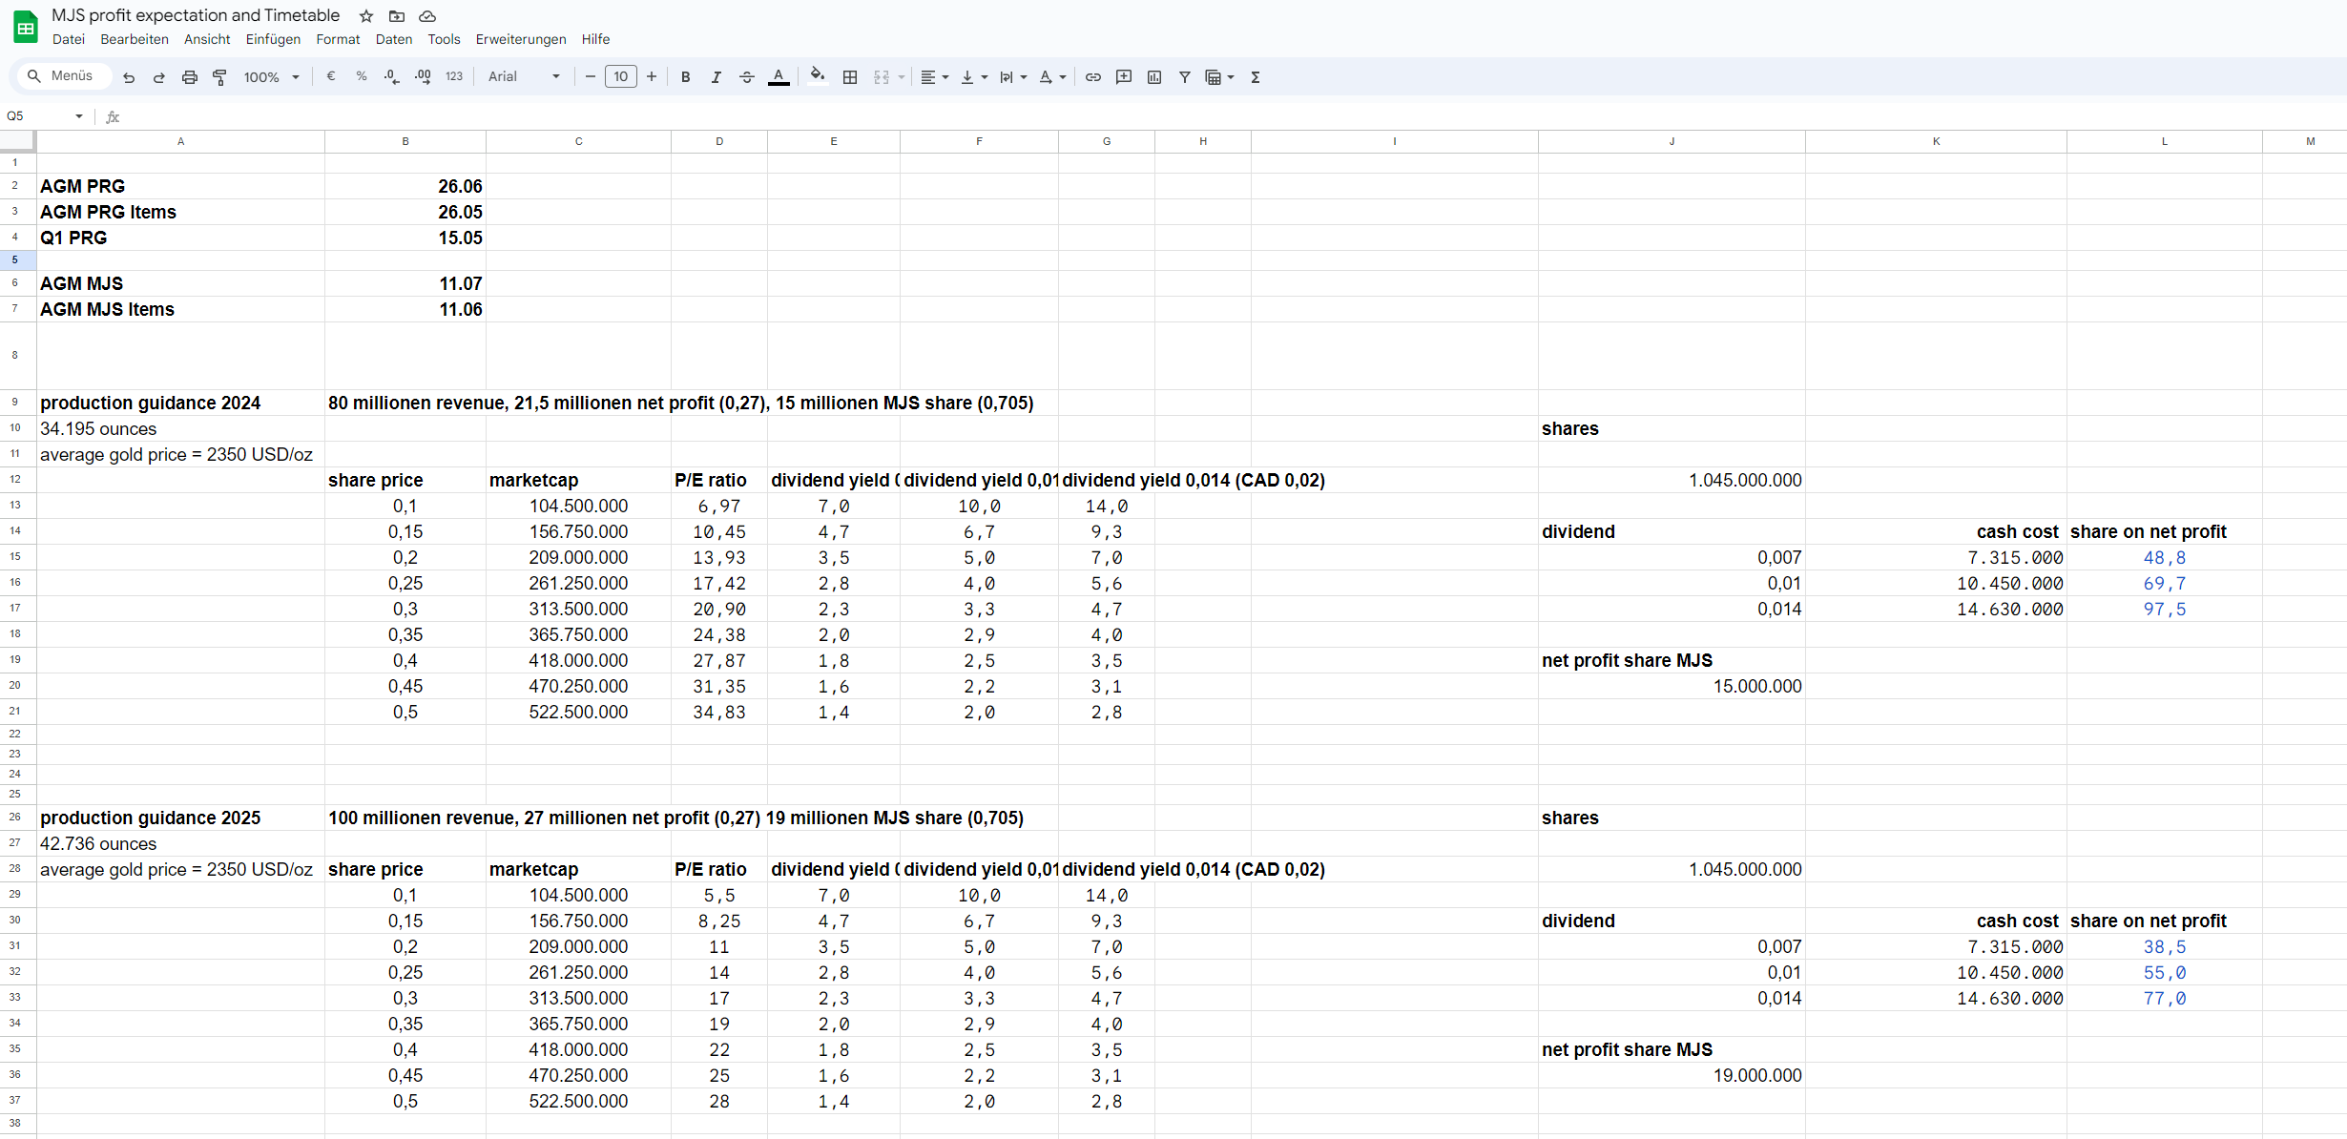Viewport: 2347px width, 1139px height.
Task: Open the fill color picker
Action: click(818, 77)
